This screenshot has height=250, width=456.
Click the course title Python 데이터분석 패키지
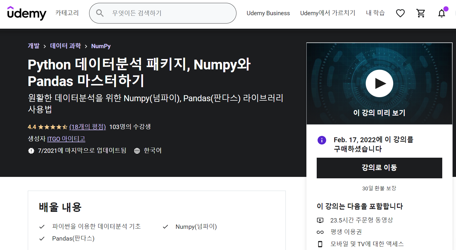[x=139, y=73]
